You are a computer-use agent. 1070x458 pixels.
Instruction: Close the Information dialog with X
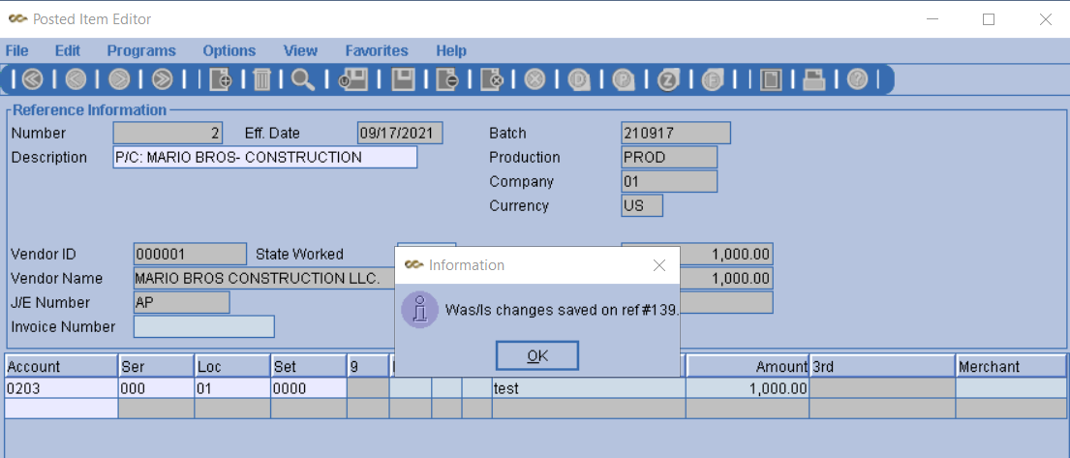[659, 265]
